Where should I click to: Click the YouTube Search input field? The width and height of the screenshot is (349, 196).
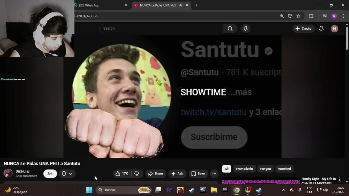pos(161,29)
